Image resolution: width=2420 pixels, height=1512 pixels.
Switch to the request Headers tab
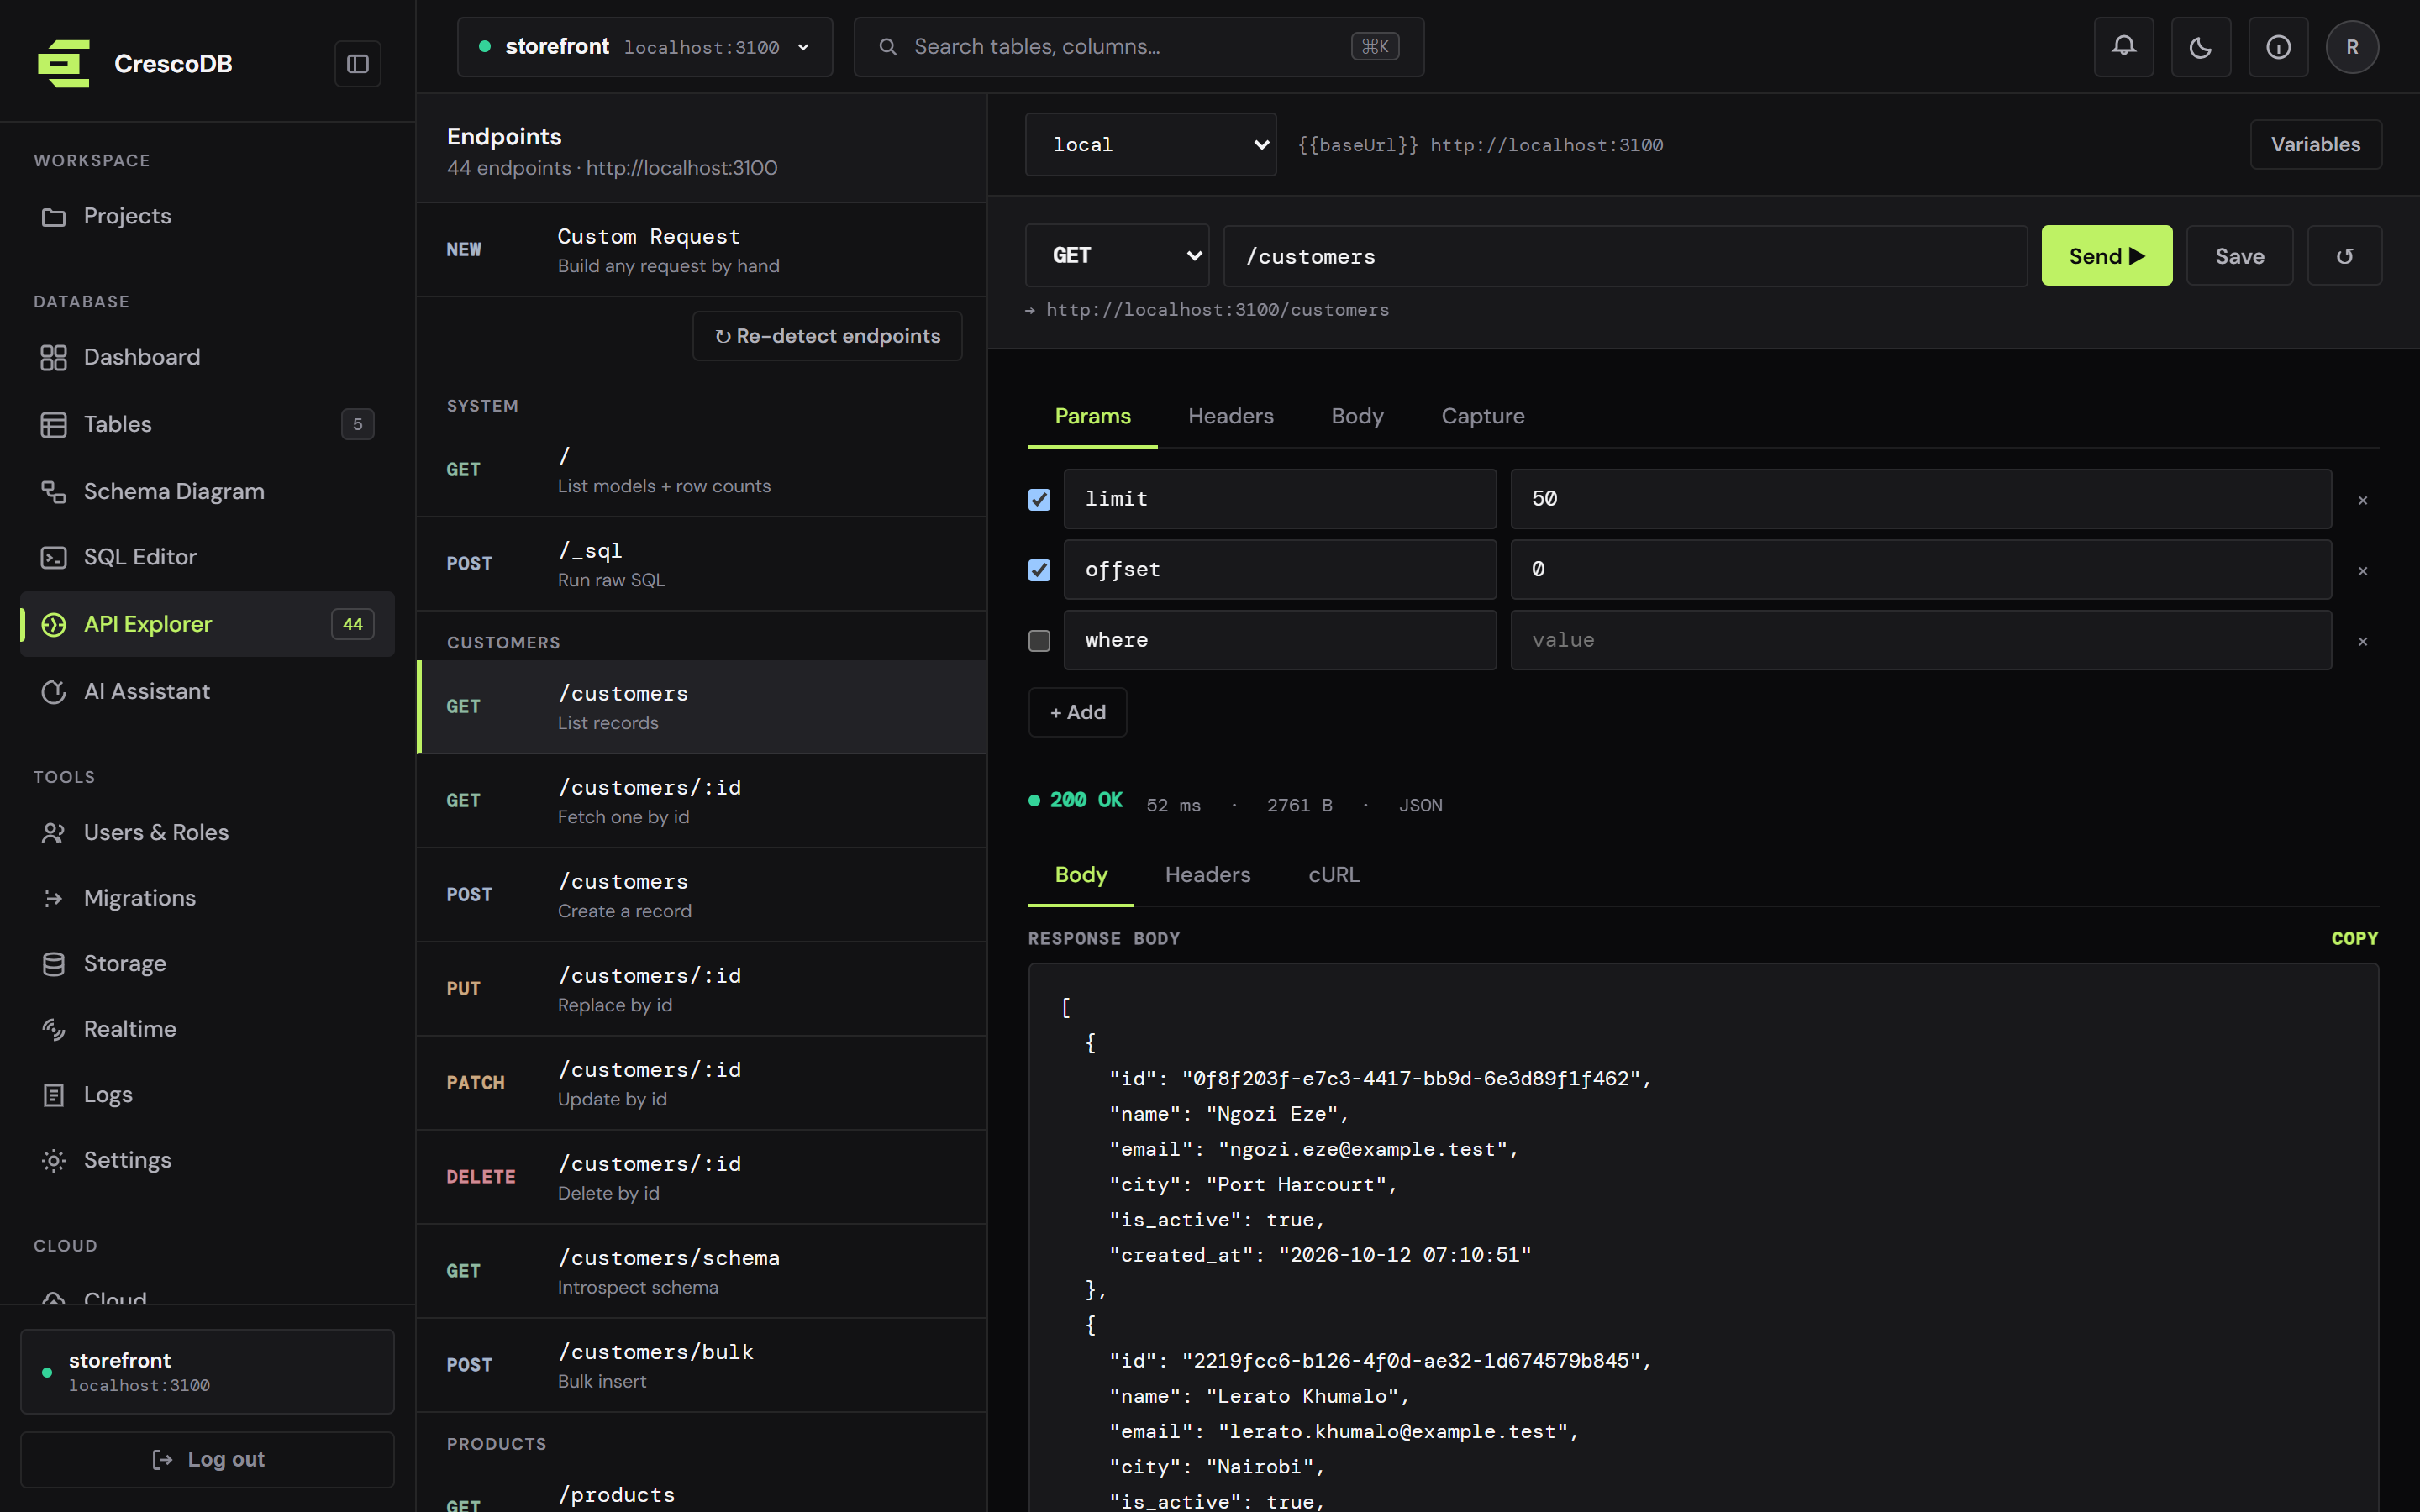click(x=1230, y=416)
